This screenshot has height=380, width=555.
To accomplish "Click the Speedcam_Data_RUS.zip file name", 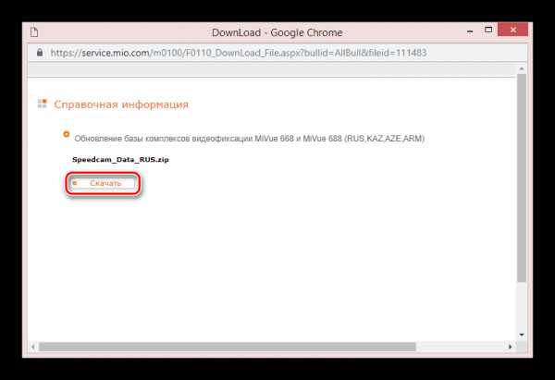I will (120, 160).
